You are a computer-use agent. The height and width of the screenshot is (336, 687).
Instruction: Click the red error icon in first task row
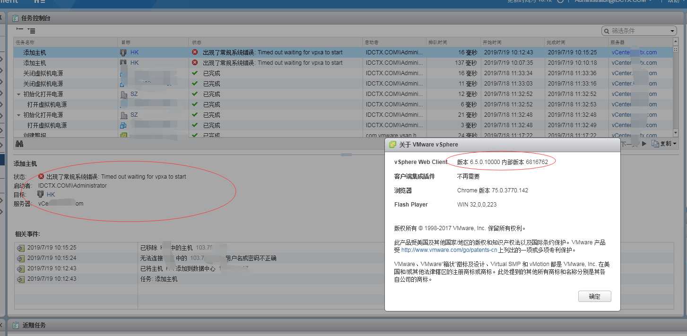pos(195,52)
